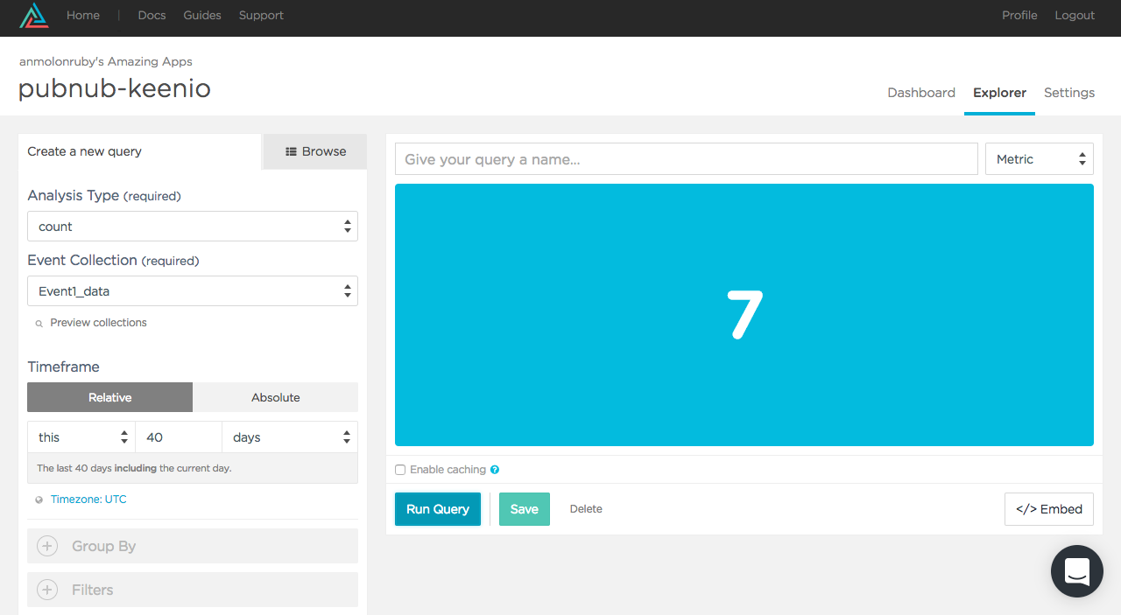Image resolution: width=1121 pixels, height=615 pixels.
Task: Change the days interval unit dropdown
Action: pos(290,437)
